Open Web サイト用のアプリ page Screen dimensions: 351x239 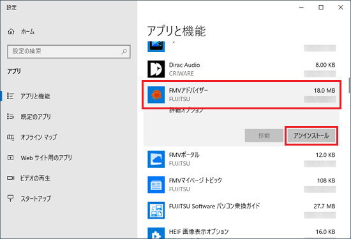coord(47,158)
